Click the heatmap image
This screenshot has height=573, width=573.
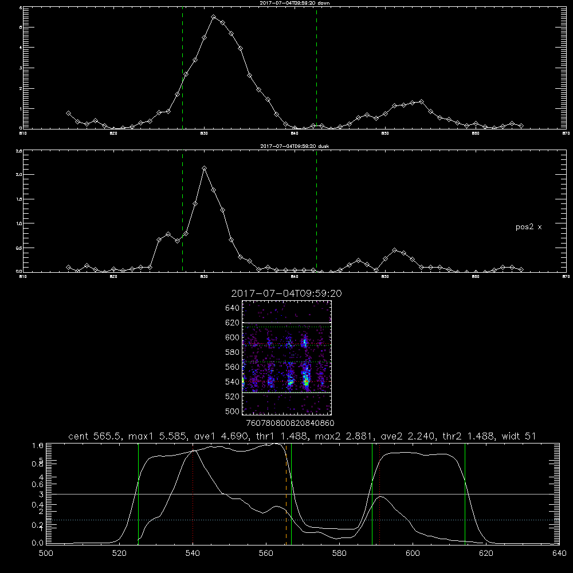tap(287, 358)
